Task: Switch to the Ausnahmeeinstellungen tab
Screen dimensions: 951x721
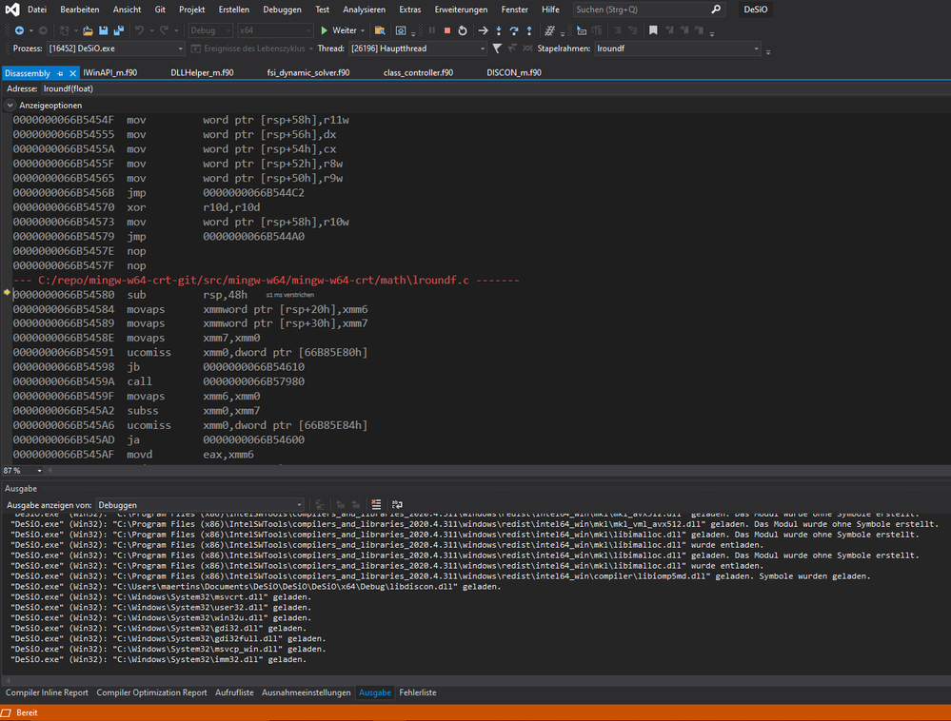Action: pos(307,692)
